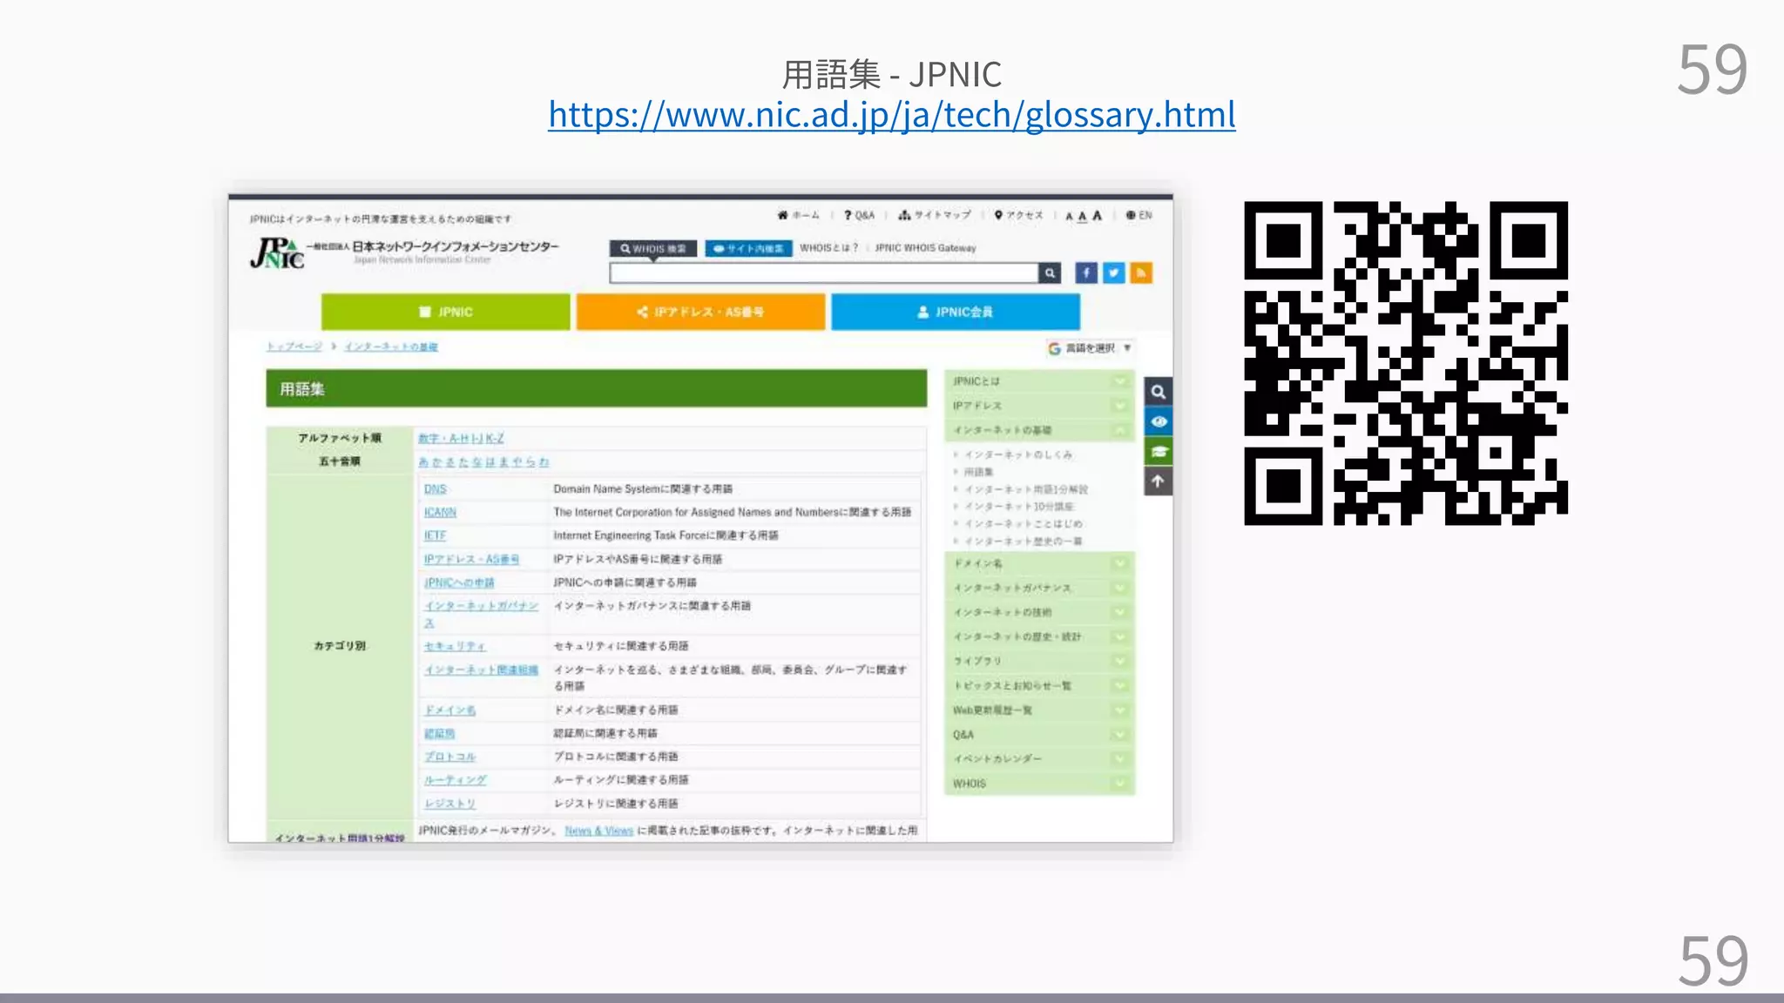Click the floating eye icon on the right edge

coord(1158,421)
